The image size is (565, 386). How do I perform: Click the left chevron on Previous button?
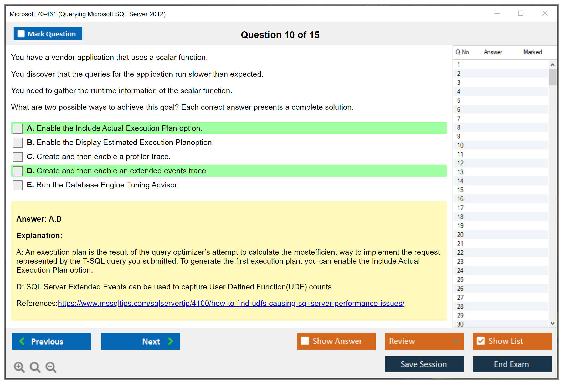click(22, 341)
